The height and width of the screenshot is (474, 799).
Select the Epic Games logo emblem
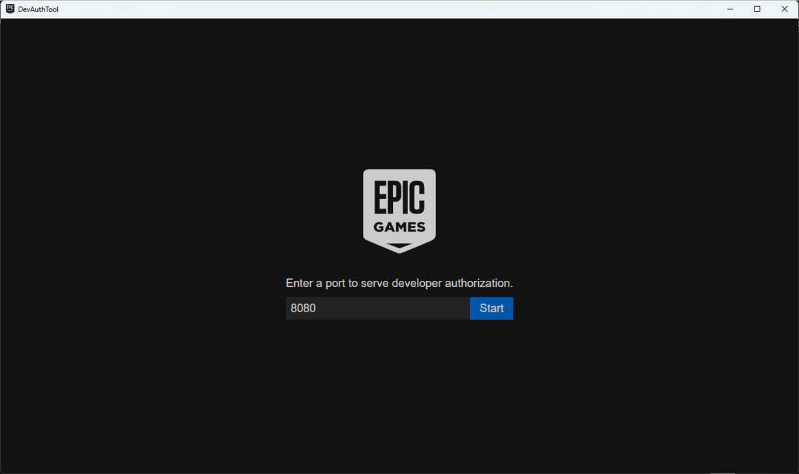click(400, 210)
